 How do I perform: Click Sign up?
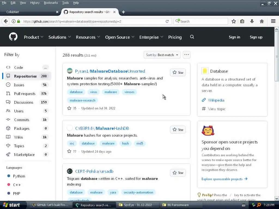(256, 37)
